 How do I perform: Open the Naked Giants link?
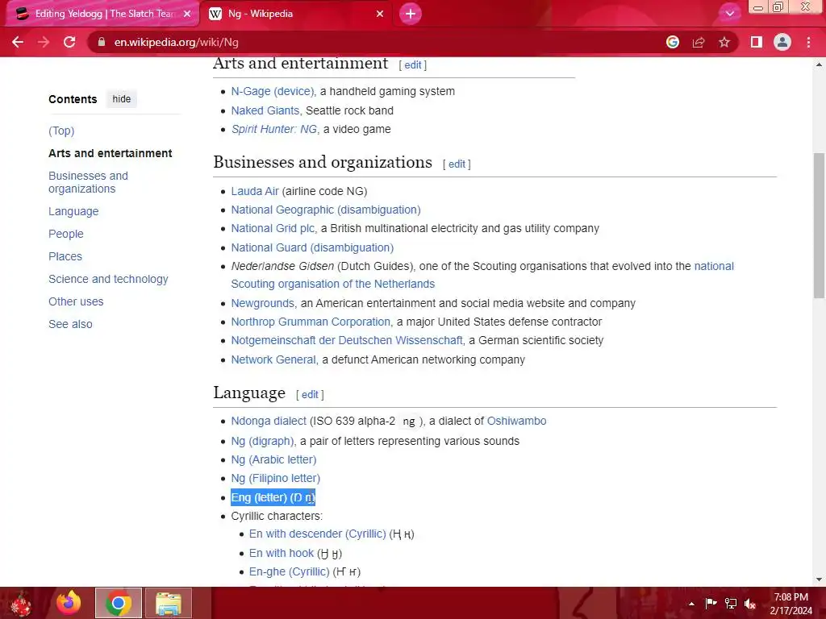tap(265, 110)
